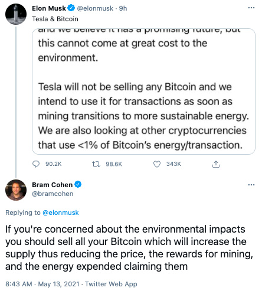Open Bram Cohen's profile picture
Image resolution: width=262 pixels, height=294 pixels.
click(x=16, y=190)
